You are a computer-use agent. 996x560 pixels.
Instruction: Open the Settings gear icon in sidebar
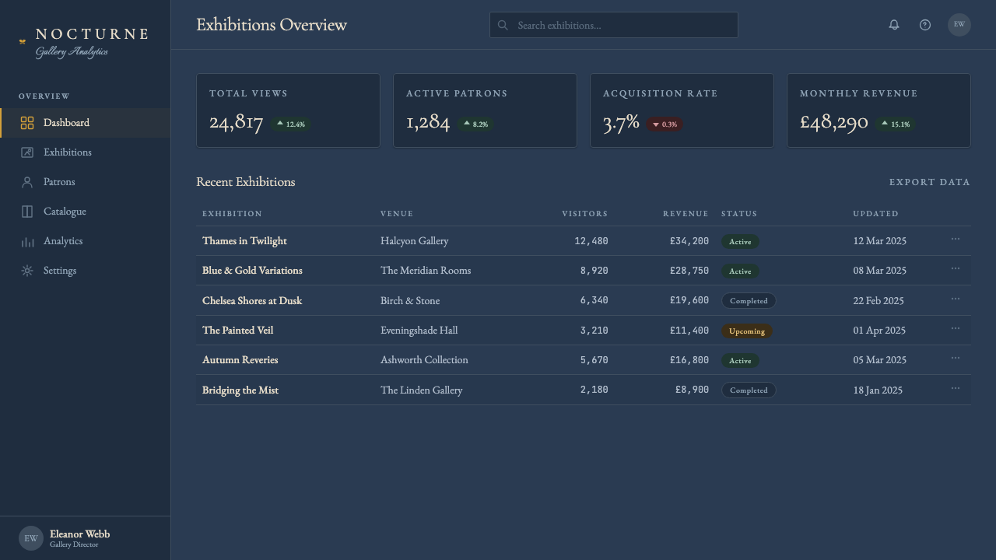click(x=27, y=271)
